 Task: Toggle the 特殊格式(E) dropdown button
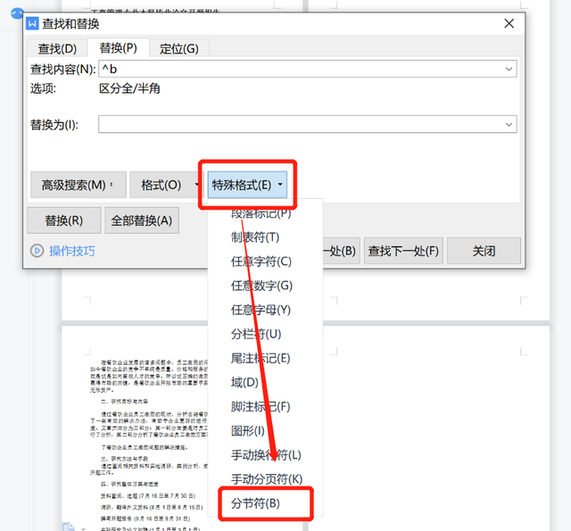(x=247, y=185)
